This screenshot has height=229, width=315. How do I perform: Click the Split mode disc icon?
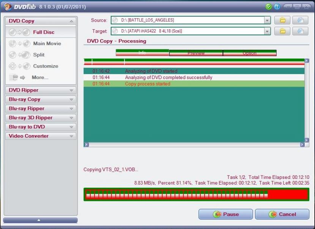(19, 55)
